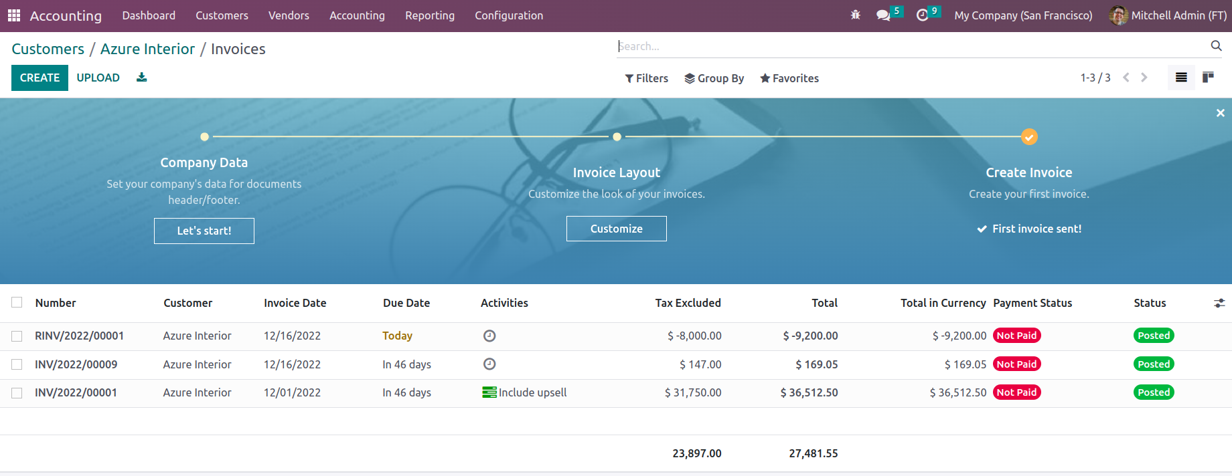Click the Let's start! button
This screenshot has height=476, width=1232.
(x=204, y=231)
